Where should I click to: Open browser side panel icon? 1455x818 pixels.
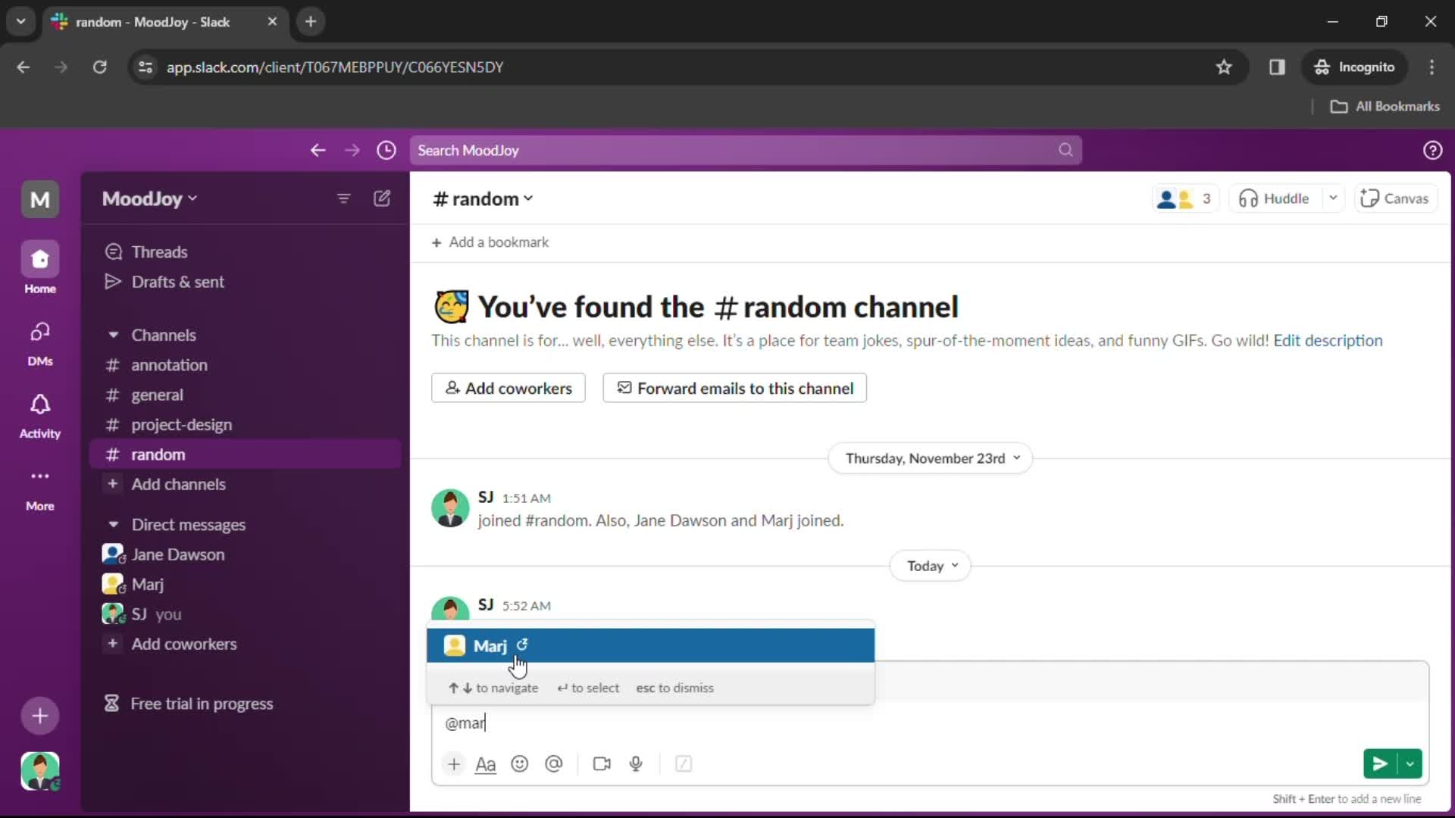(1277, 67)
